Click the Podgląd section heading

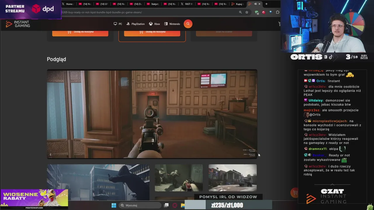click(x=56, y=59)
